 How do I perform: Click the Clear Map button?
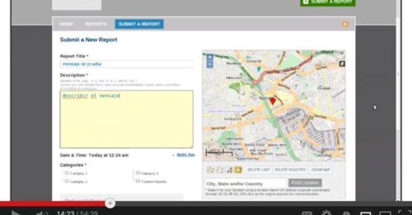click(x=321, y=170)
